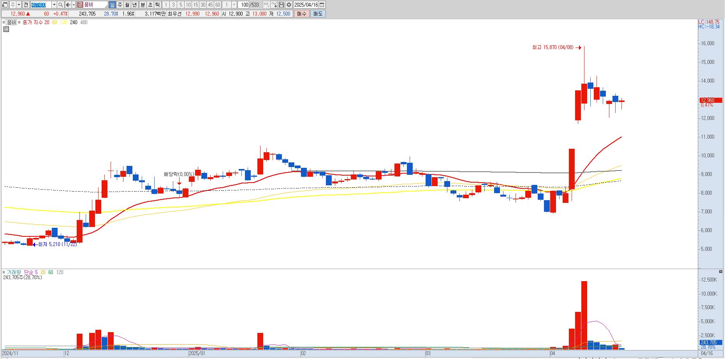Open the calendar date picker icon
Screen dimensions: 725x359
pyautogui.click(x=322, y=5)
